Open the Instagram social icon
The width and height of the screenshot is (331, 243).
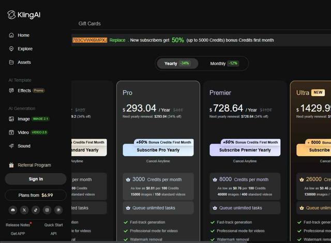point(47,210)
